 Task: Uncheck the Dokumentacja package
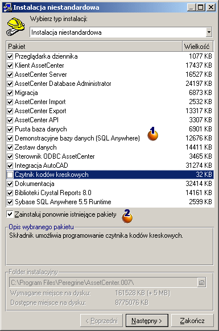click(10, 184)
